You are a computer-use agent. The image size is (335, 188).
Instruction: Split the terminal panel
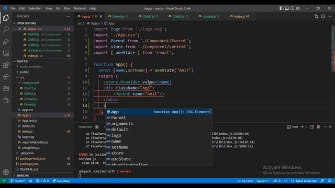[x=312, y=127]
